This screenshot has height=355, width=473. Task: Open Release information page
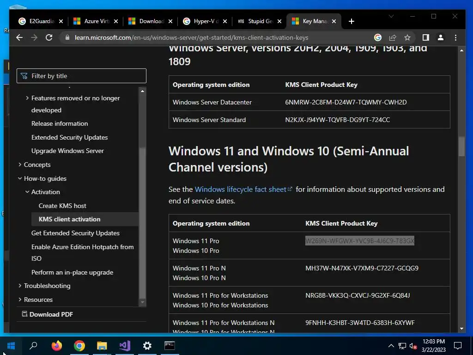pyautogui.click(x=60, y=123)
